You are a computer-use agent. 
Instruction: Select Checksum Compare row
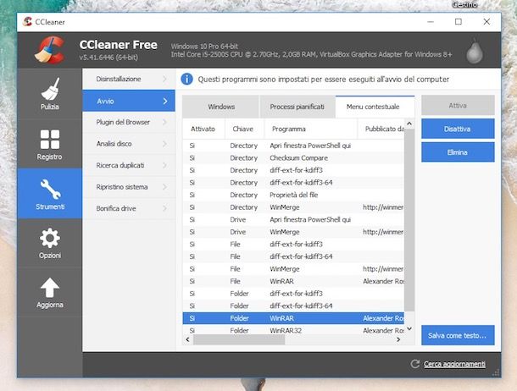tap(293, 158)
